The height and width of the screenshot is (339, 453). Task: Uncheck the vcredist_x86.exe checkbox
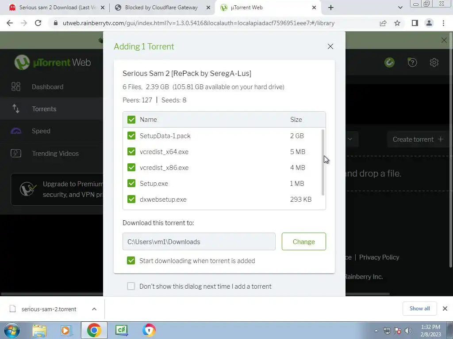click(x=131, y=167)
